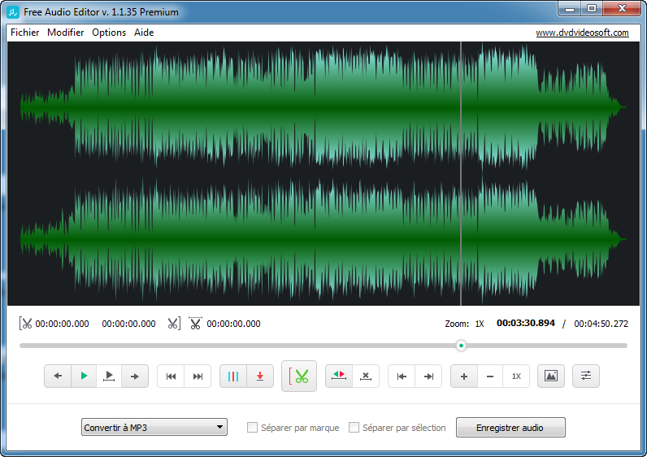Click the lower channel waveform
Image resolution: width=647 pixels, height=457 pixels.
[323, 239]
